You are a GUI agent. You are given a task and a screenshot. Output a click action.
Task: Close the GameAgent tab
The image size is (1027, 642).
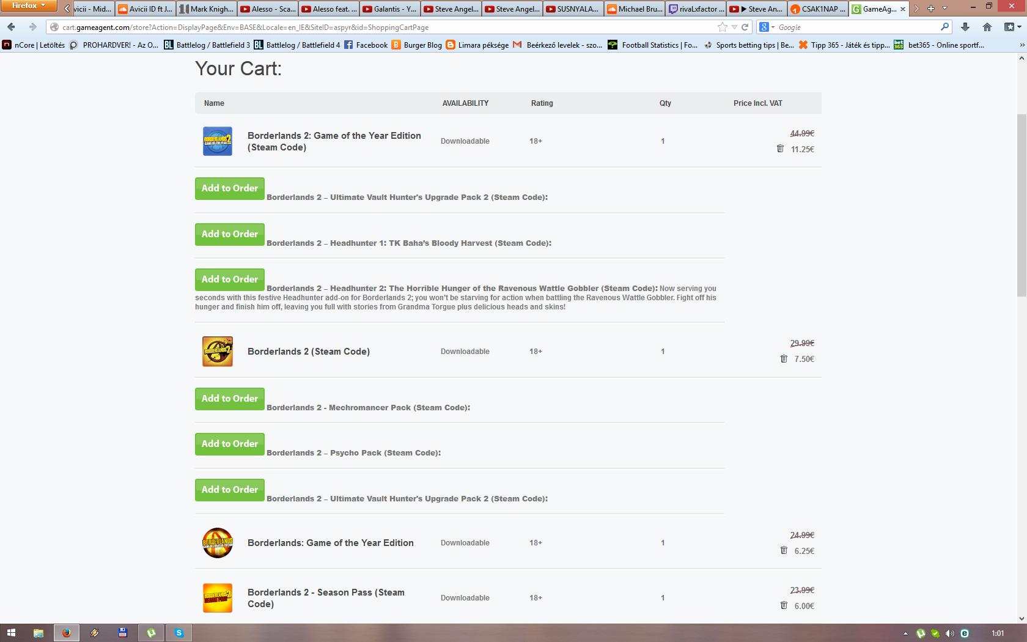903,9
